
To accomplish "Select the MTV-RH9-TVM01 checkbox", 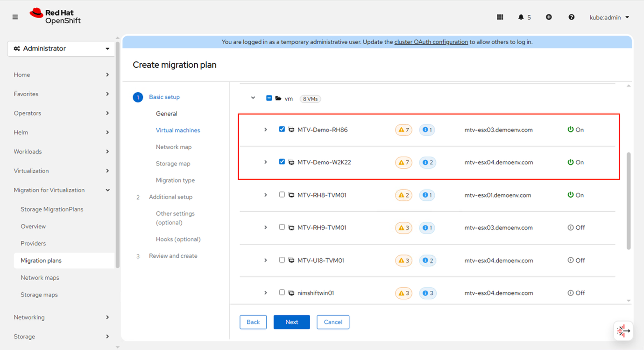I will click(282, 227).
